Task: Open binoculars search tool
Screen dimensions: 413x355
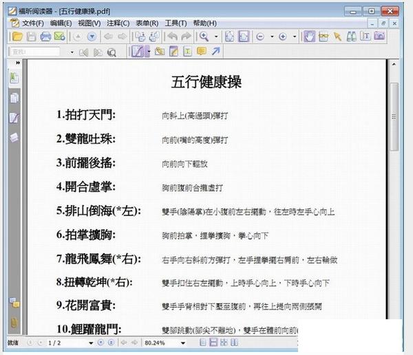Action: coord(351,36)
